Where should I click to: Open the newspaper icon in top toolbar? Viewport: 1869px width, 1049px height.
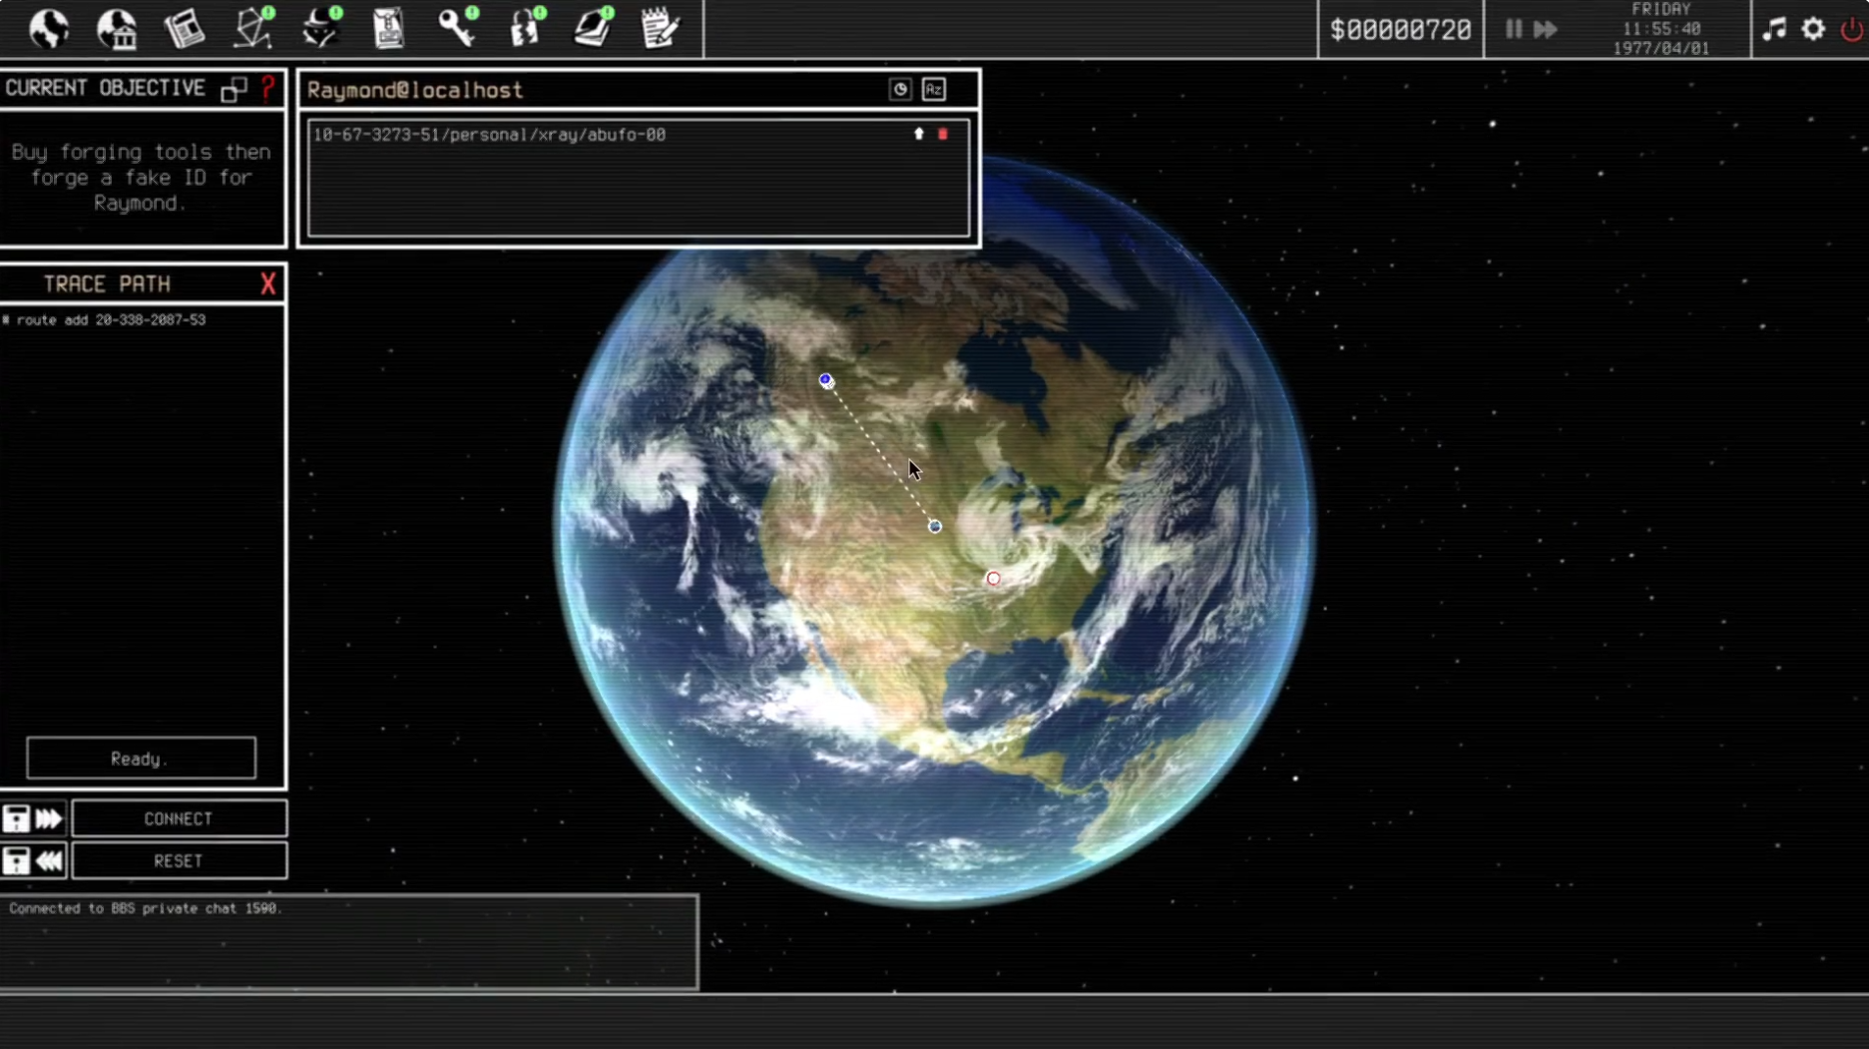pyautogui.click(x=185, y=29)
